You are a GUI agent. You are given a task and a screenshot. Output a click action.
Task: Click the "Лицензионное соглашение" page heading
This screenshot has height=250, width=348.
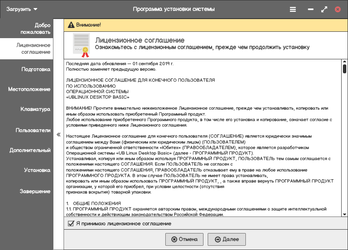(x=140, y=40)
